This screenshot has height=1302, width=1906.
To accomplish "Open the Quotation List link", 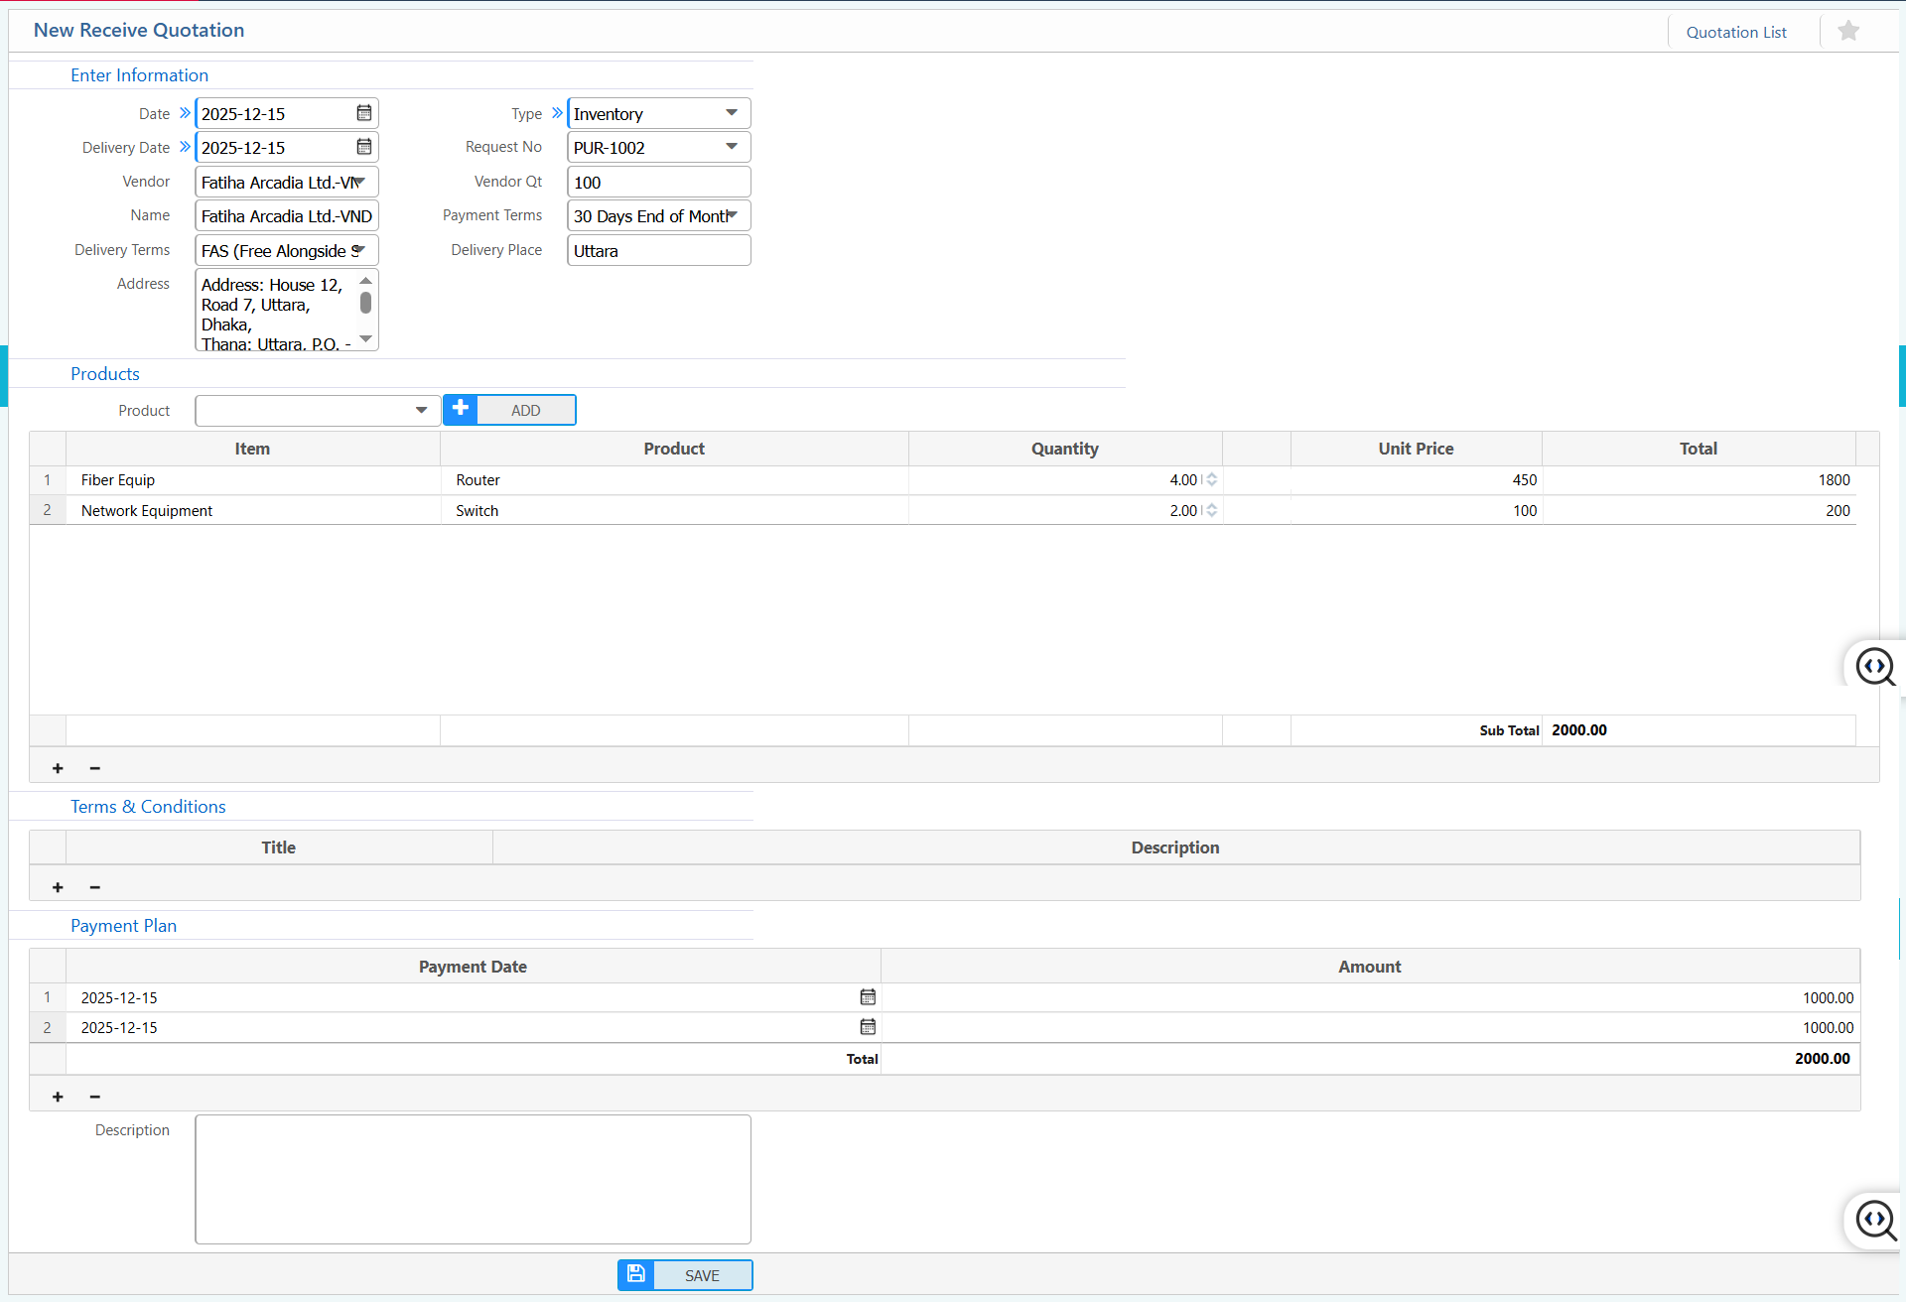I will tap(1735, 32).
